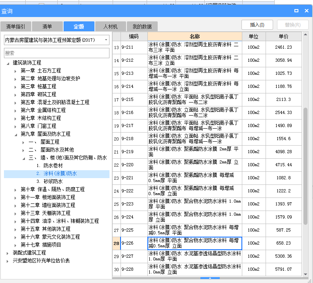Select the 定额 tab
313x283 pixels.
coord(79,27)
